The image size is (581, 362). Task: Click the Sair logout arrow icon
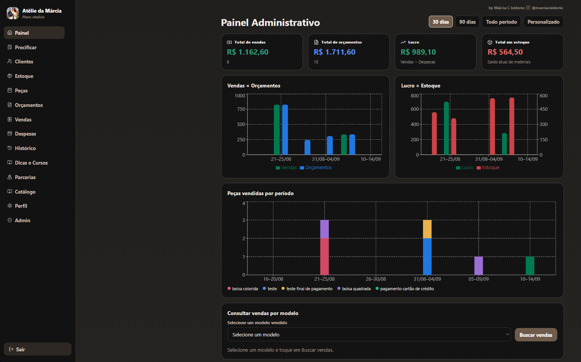point(11,349)
